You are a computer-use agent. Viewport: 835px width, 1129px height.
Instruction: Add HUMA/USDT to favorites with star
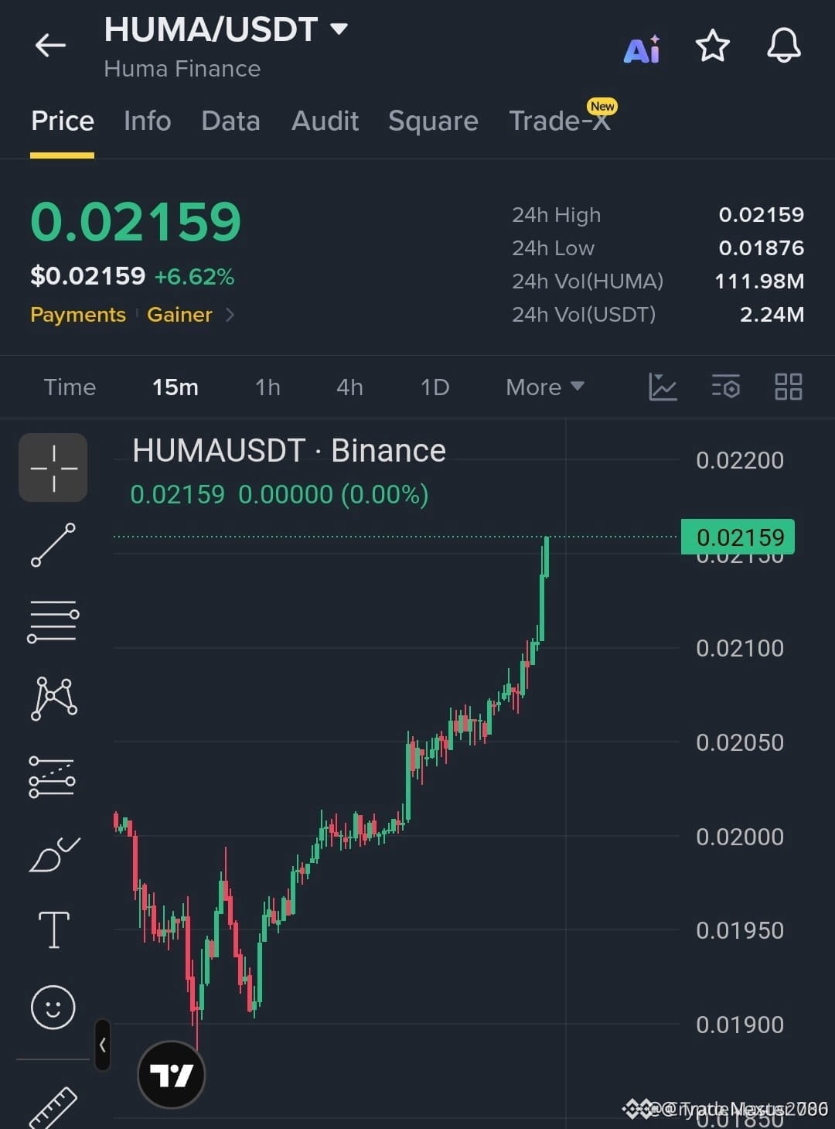click(712, 46)
